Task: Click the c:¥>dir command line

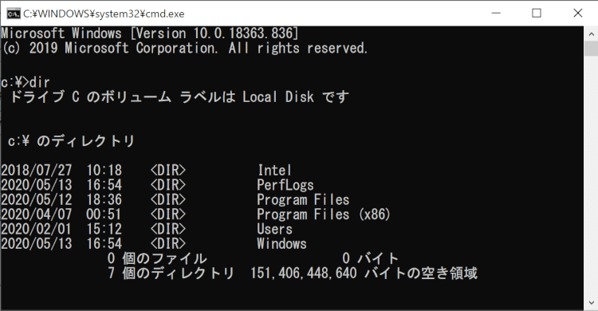Action: (26, 82)
